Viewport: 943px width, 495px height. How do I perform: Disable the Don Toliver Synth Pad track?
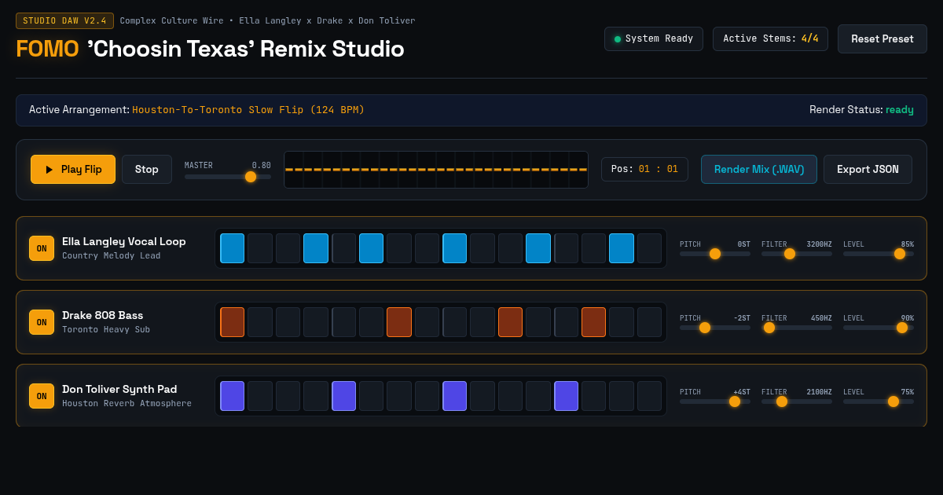point(42,396)
